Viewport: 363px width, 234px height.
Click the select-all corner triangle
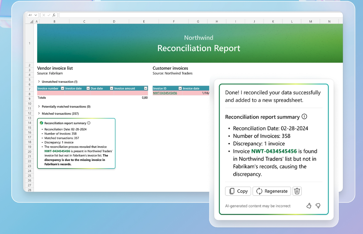tap(32, 22)
